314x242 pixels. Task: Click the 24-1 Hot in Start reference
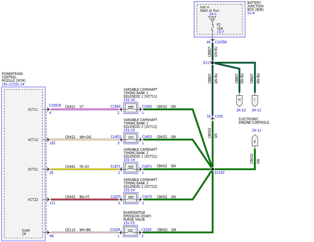[213, 14]
